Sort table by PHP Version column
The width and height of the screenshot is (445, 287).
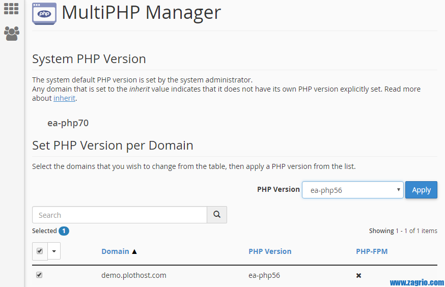click(x=270, y=251)
